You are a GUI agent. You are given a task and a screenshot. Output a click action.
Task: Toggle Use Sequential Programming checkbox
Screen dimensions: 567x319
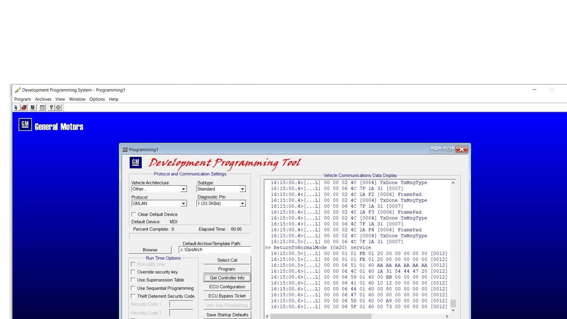click(133, 288)
